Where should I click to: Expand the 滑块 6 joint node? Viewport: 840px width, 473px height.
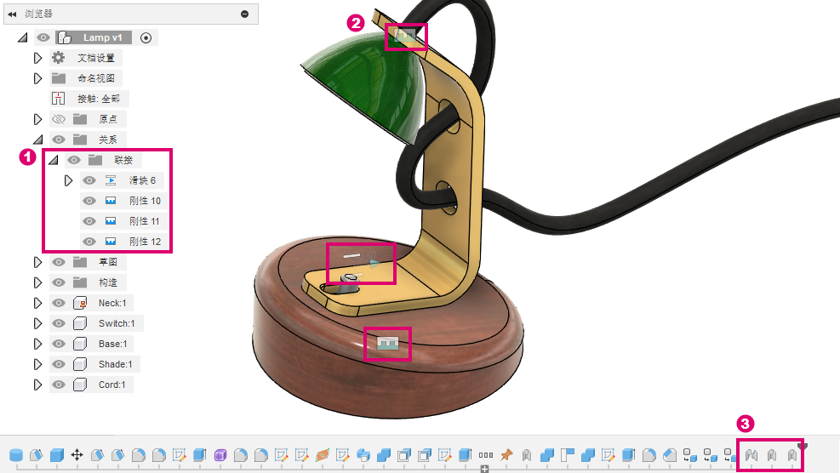click(x=68, y=180)
